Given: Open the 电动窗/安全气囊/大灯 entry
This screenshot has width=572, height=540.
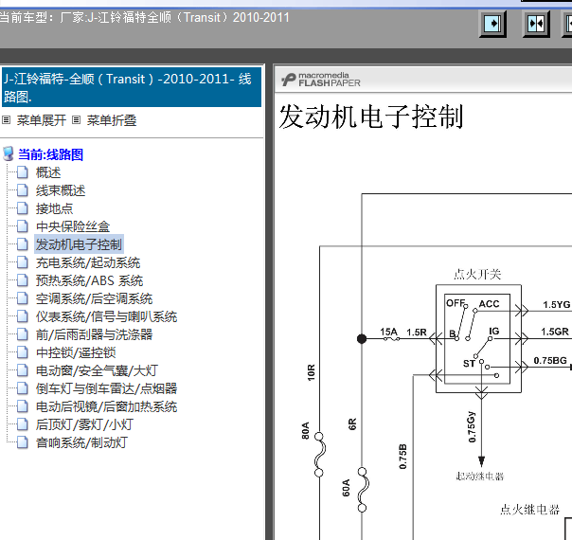Looking at the screenshot, I should tap(97, 370).
